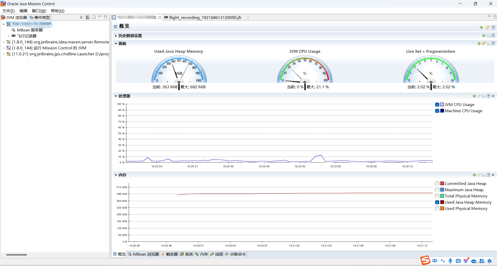Maximize the JVM browser panel

pos(106,17)
